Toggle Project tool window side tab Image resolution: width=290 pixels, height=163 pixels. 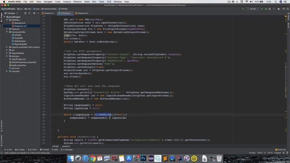[2, 17]
